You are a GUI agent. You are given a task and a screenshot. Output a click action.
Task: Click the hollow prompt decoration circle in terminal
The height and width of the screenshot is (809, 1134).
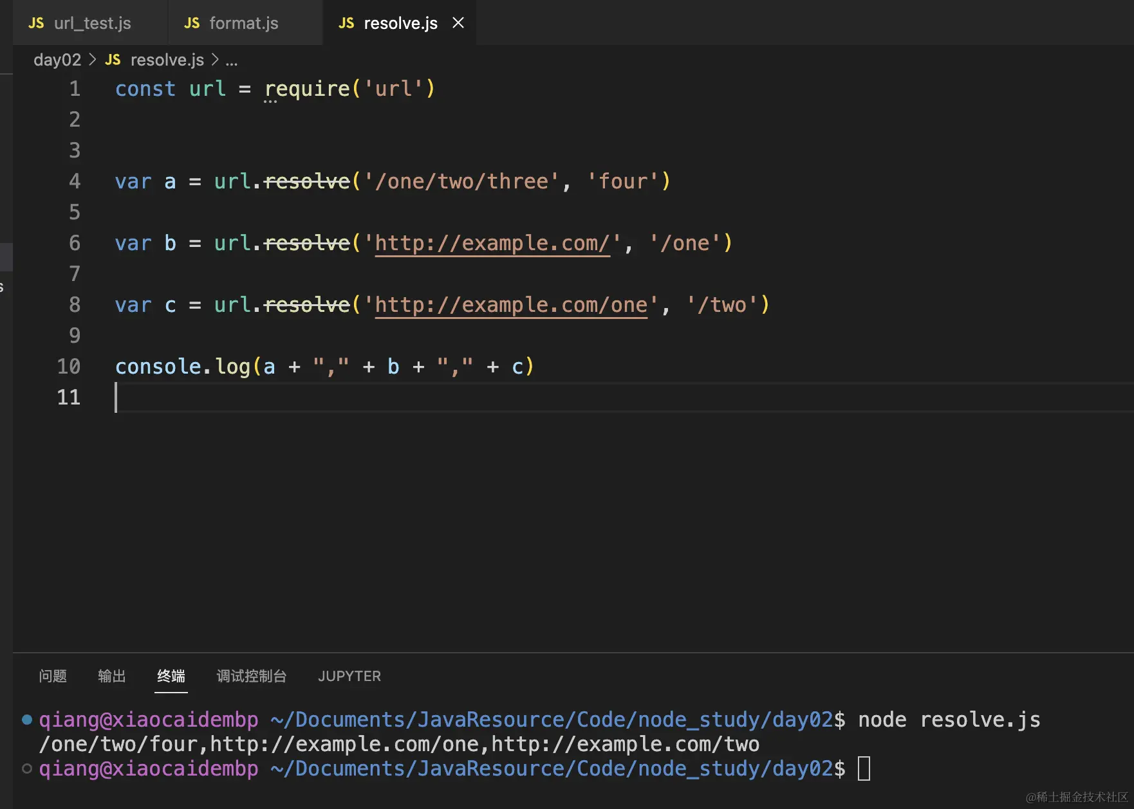coord(27,768)
